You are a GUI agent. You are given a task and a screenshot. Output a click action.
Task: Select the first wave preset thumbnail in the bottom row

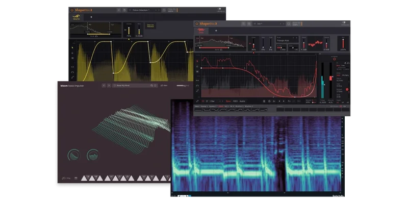[198, 110]
